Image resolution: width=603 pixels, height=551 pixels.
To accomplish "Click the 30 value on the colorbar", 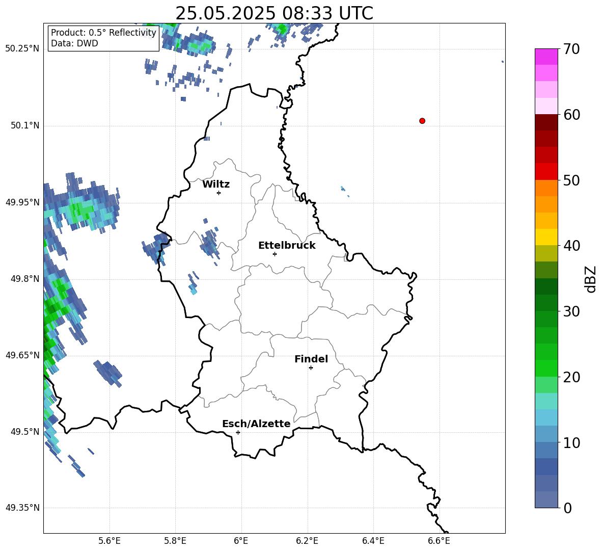I will [571, 311].
